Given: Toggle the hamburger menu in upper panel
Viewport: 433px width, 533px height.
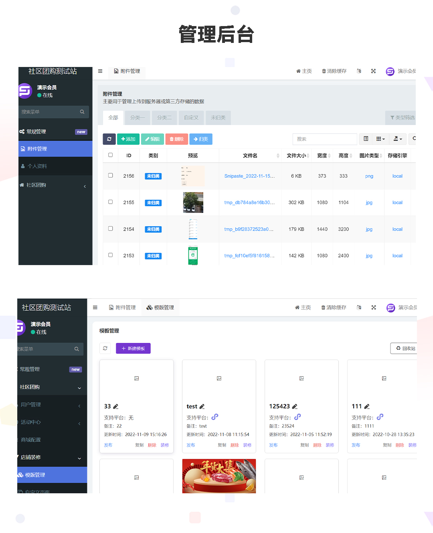Looking at the screenshot, I should tap(100, 71).
